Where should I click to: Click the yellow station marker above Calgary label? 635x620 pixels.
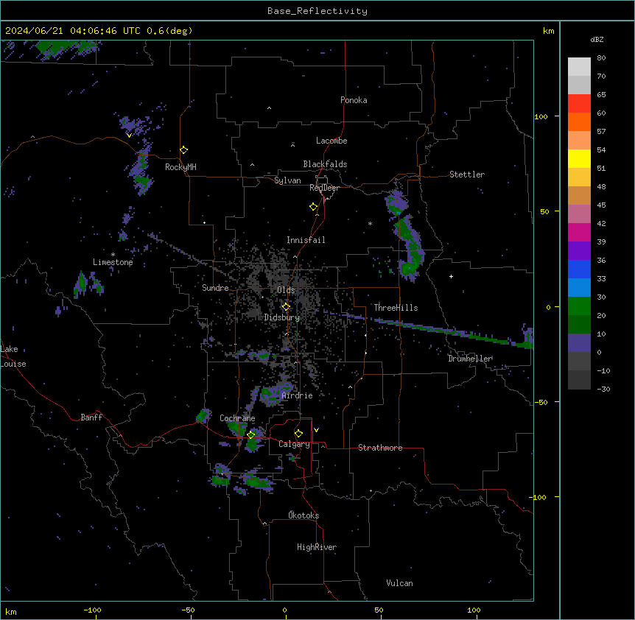pos(298,434)
